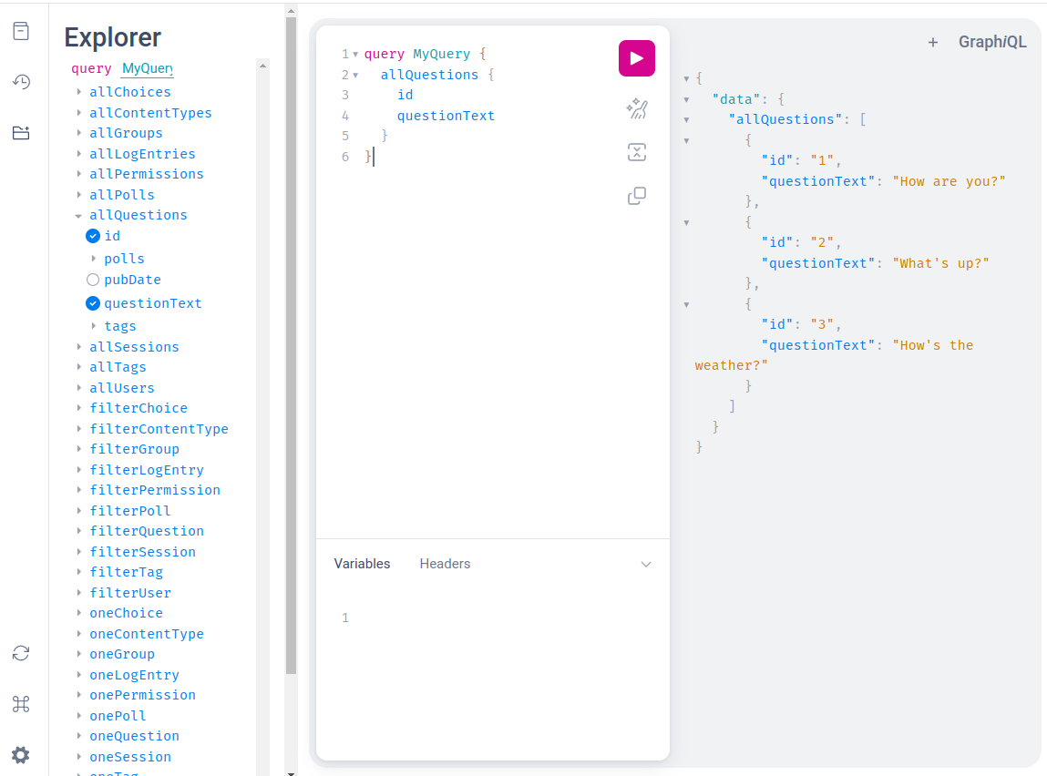Enable the pubDate field checkbox
The image size is (1047, 776).
[x=93, y=280]
